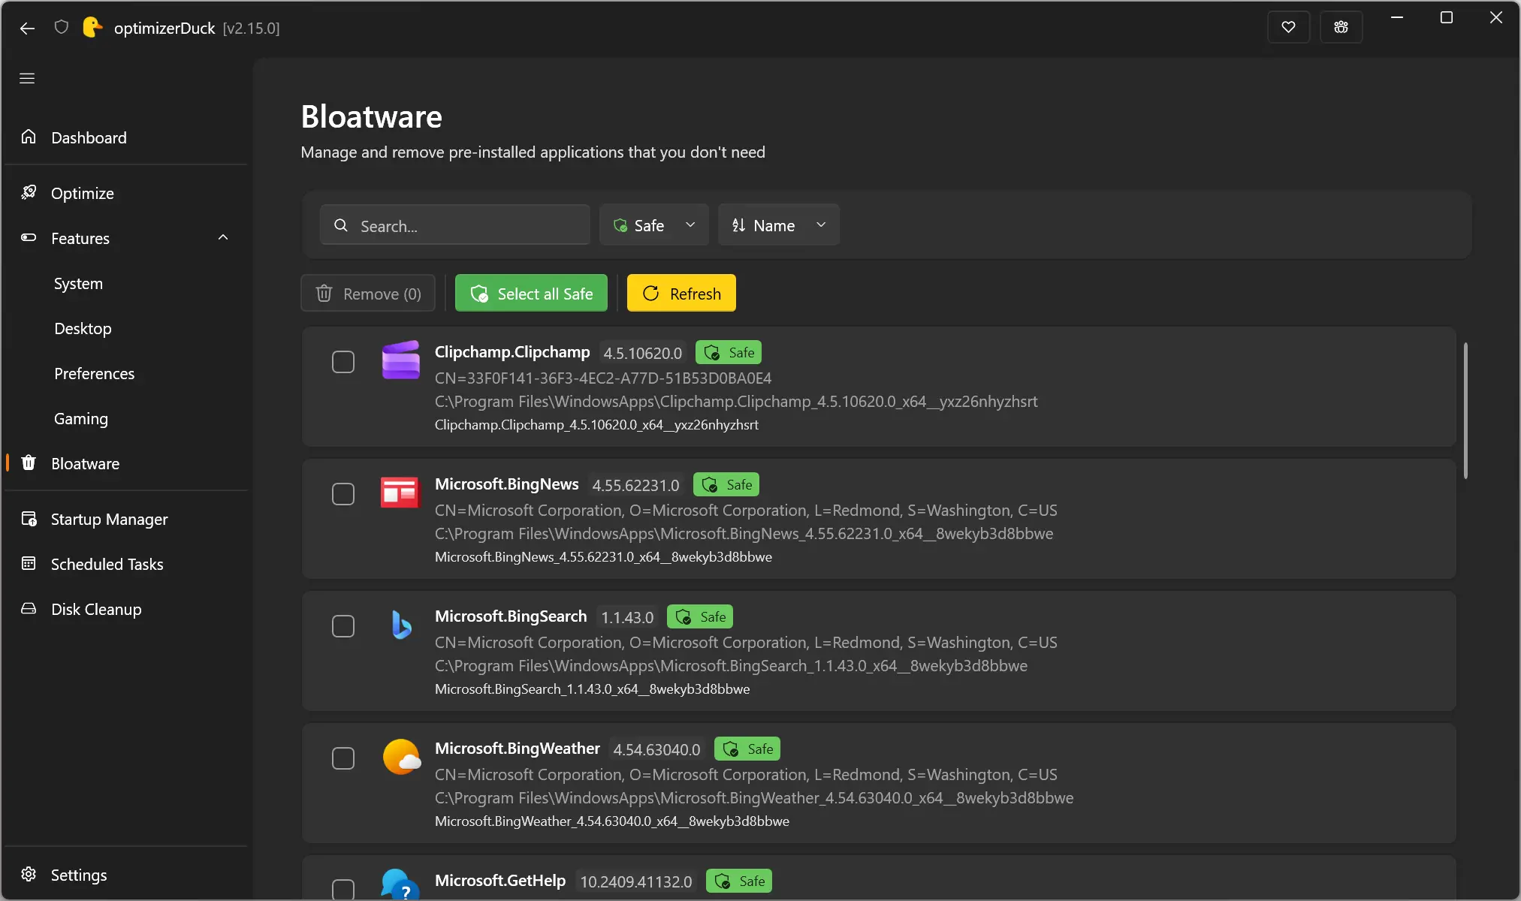Click the Scheduled Tasks calendar icon
1521x901 pixels.
tap(29, 563)
